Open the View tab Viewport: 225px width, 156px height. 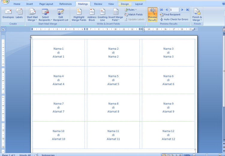(x=111, y=4)
